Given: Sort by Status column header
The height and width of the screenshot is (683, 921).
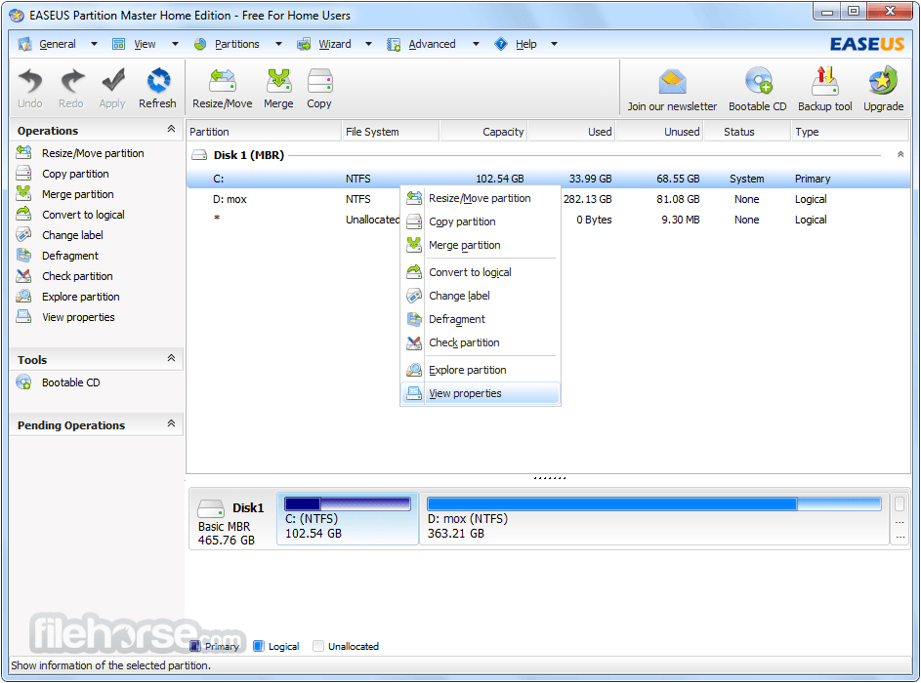Looking at the screenshot, I should [747, 132].
